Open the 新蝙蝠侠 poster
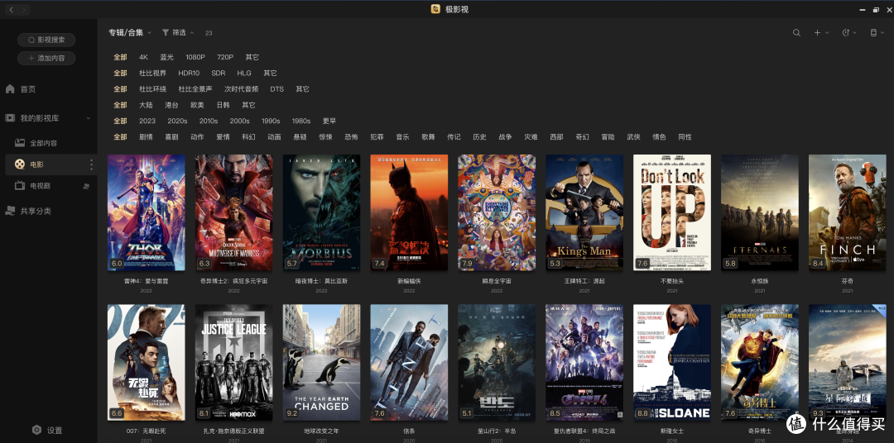 [x=410, y=212]
